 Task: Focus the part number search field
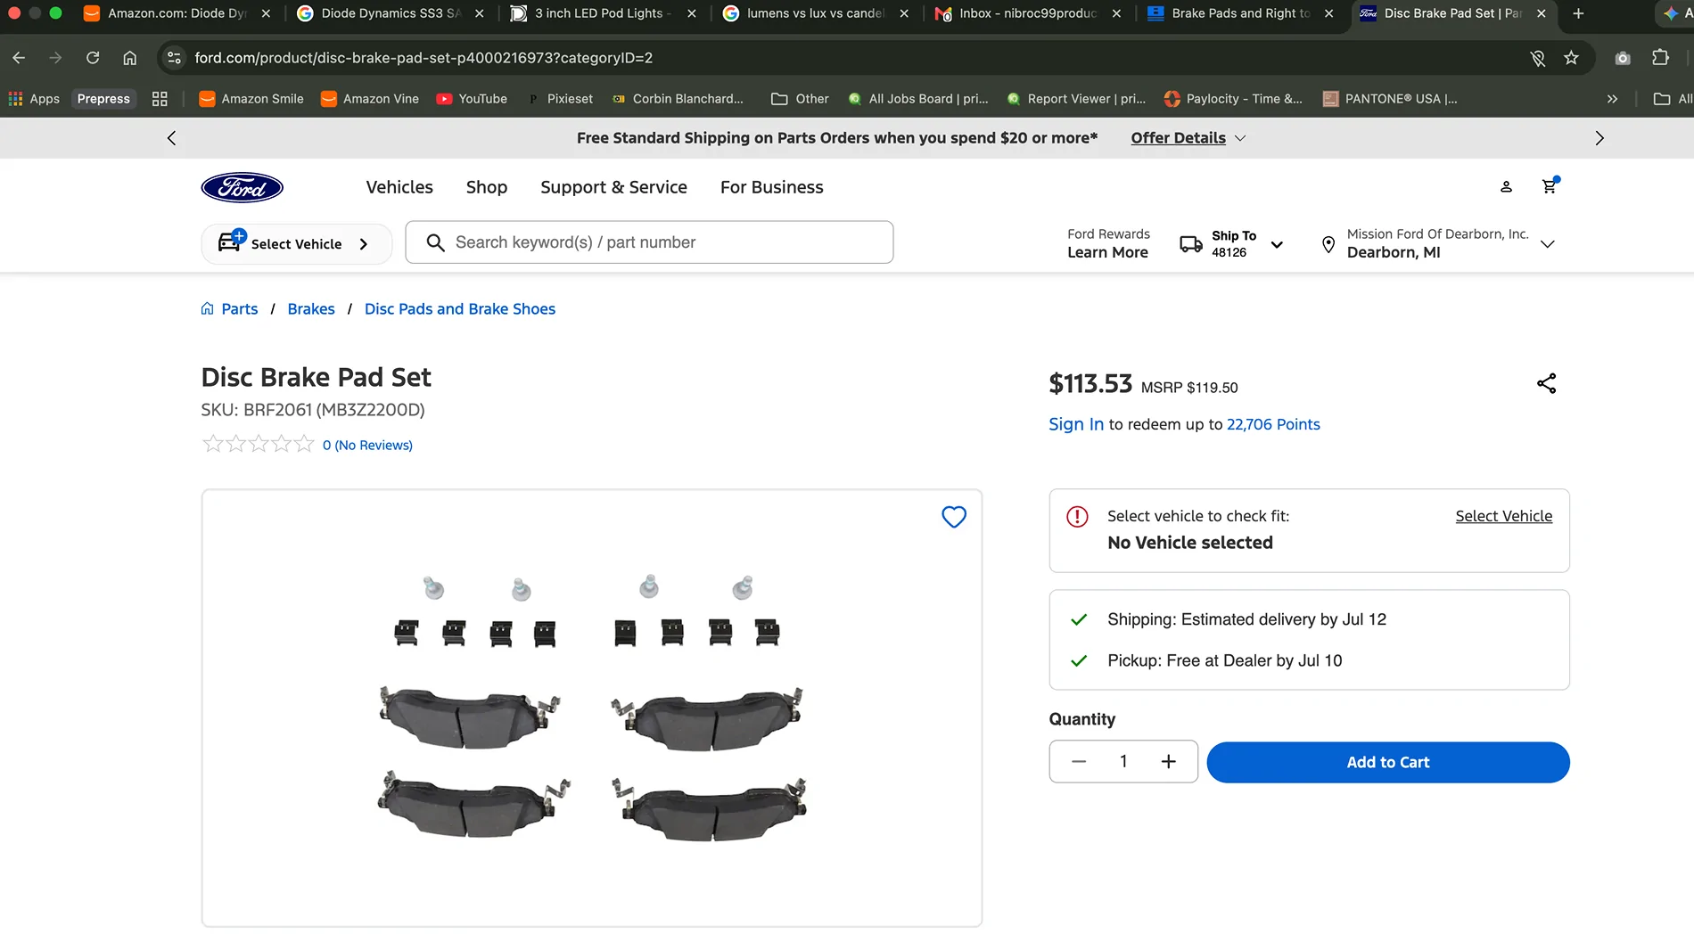point(649,242)
